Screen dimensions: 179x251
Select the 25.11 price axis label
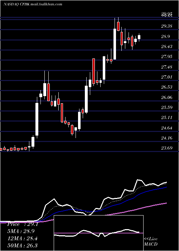click(166, 118)
